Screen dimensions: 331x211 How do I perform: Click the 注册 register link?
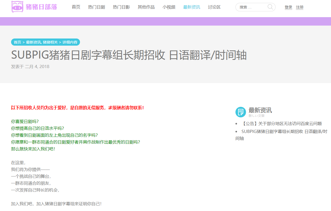pos(300,7)
